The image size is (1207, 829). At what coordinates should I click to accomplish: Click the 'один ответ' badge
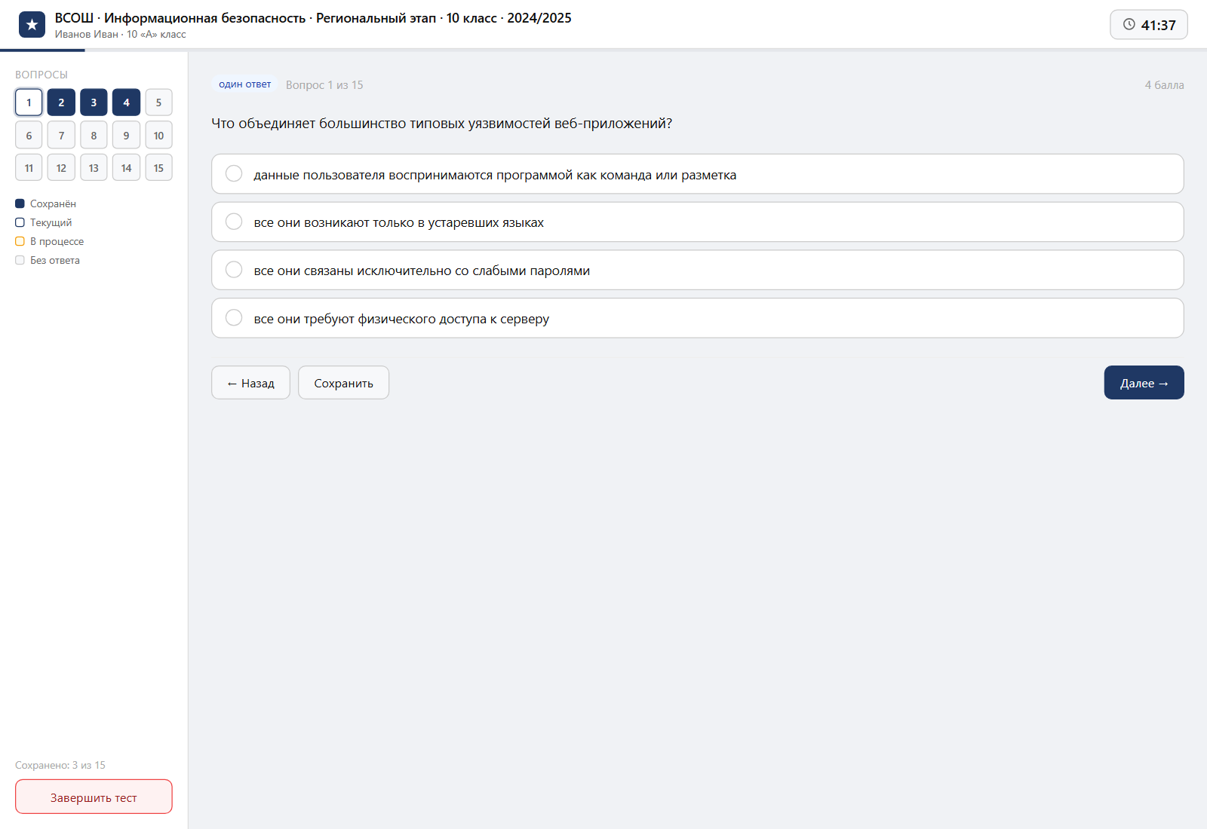244,84
